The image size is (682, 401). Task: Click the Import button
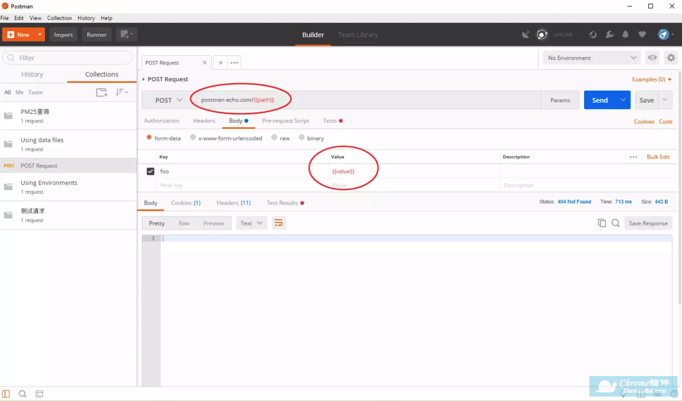click(63, 34)
